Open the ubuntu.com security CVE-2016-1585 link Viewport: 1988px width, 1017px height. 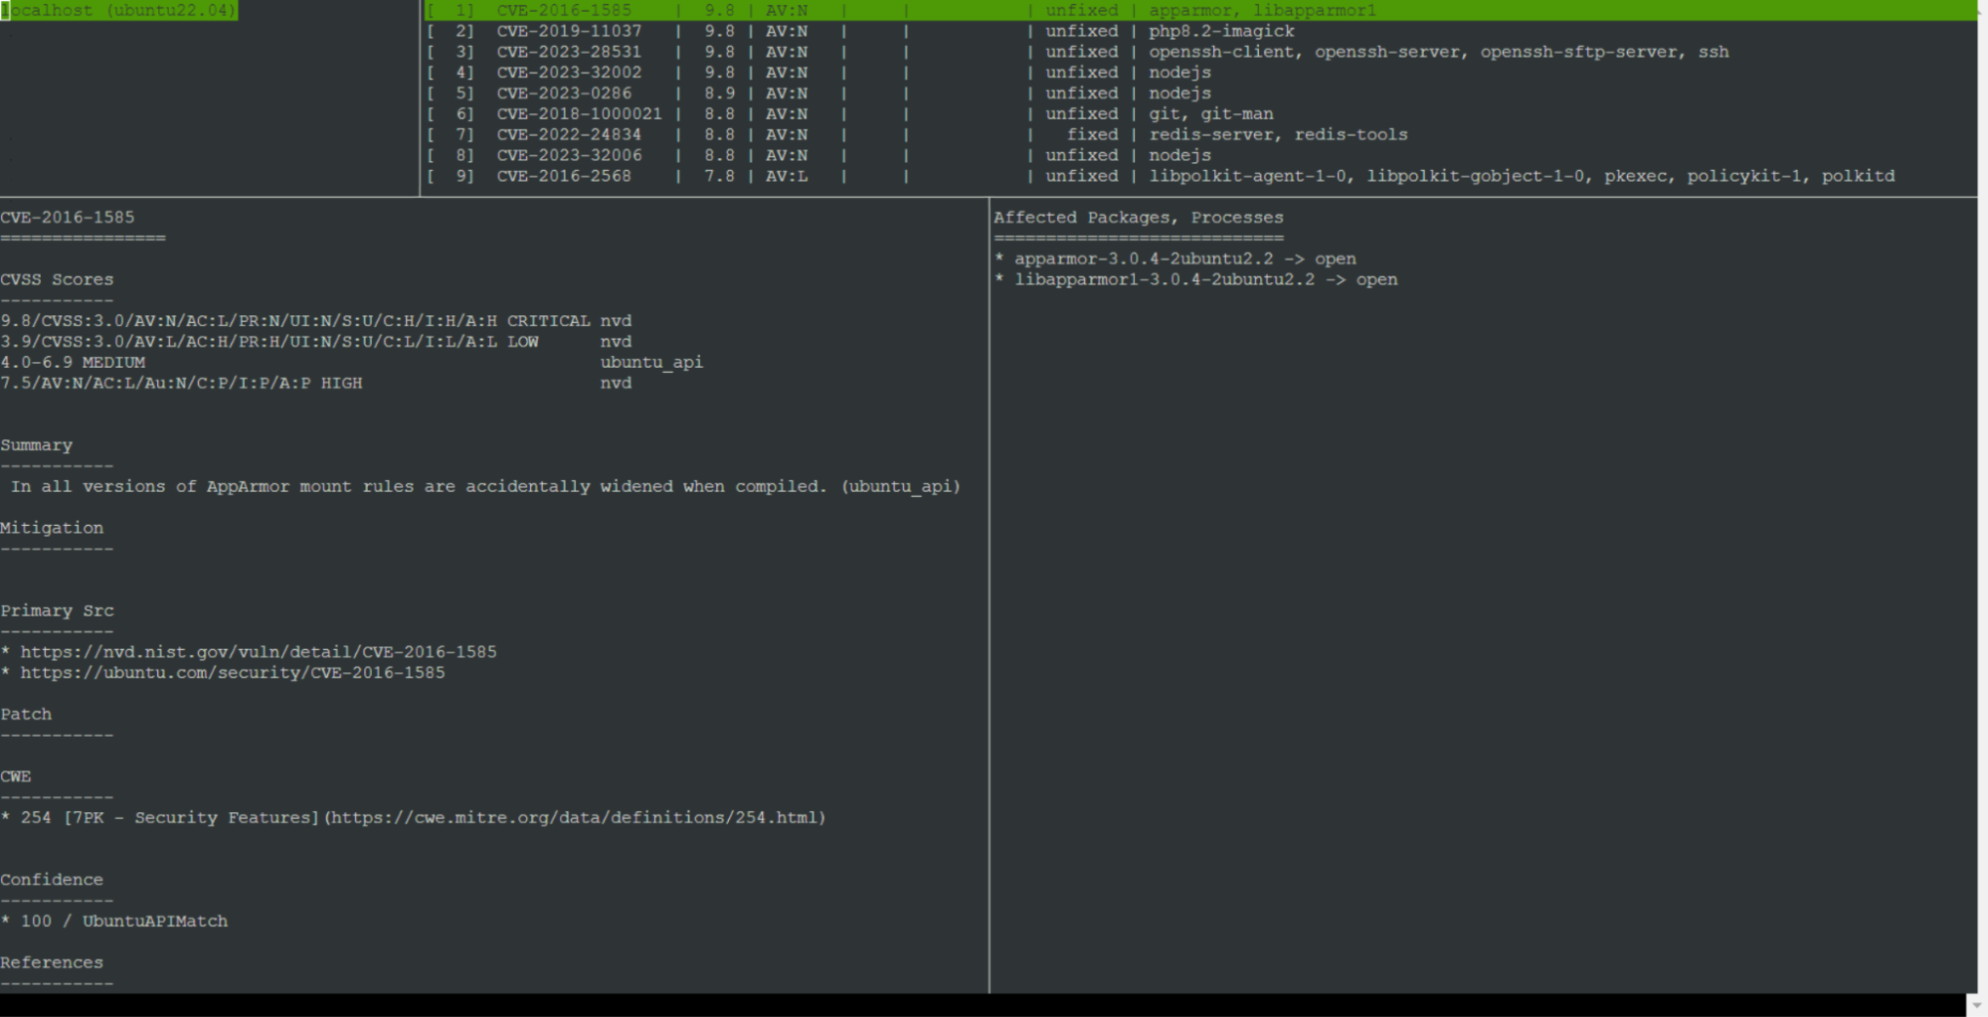click(233, 673)
